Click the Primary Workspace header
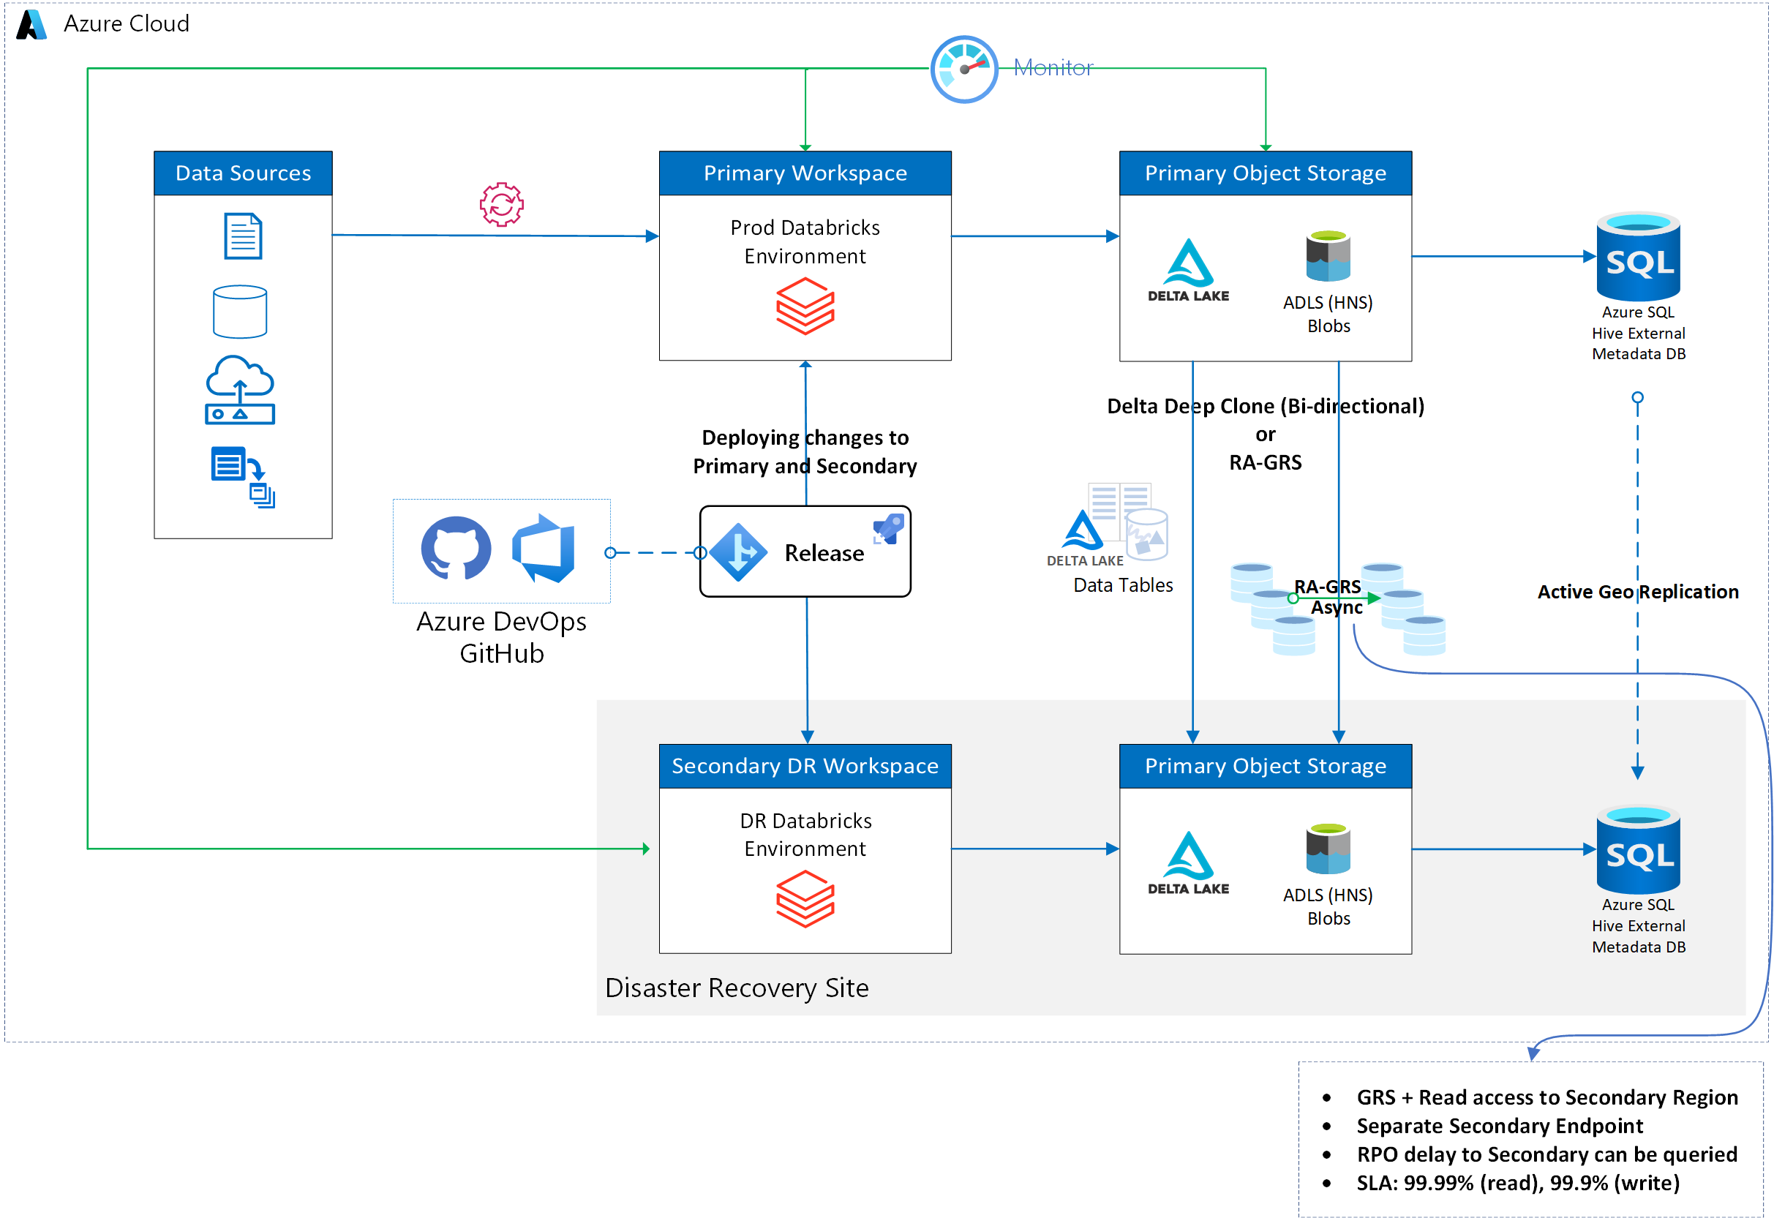The image size is (1774, 1218). point(805,173)
